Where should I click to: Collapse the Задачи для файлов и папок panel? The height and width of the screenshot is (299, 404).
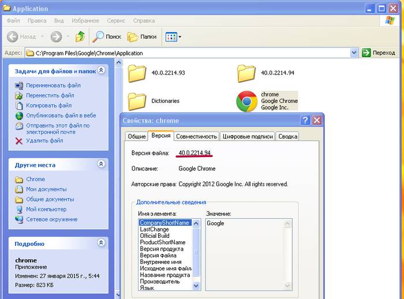101,70
